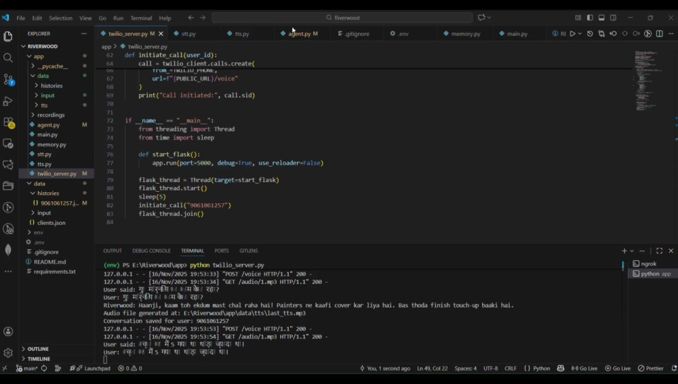The image size is (678, 384).
Task: Show additional views ellipsis in the activity bar
Action: click(x=7, y=272)
